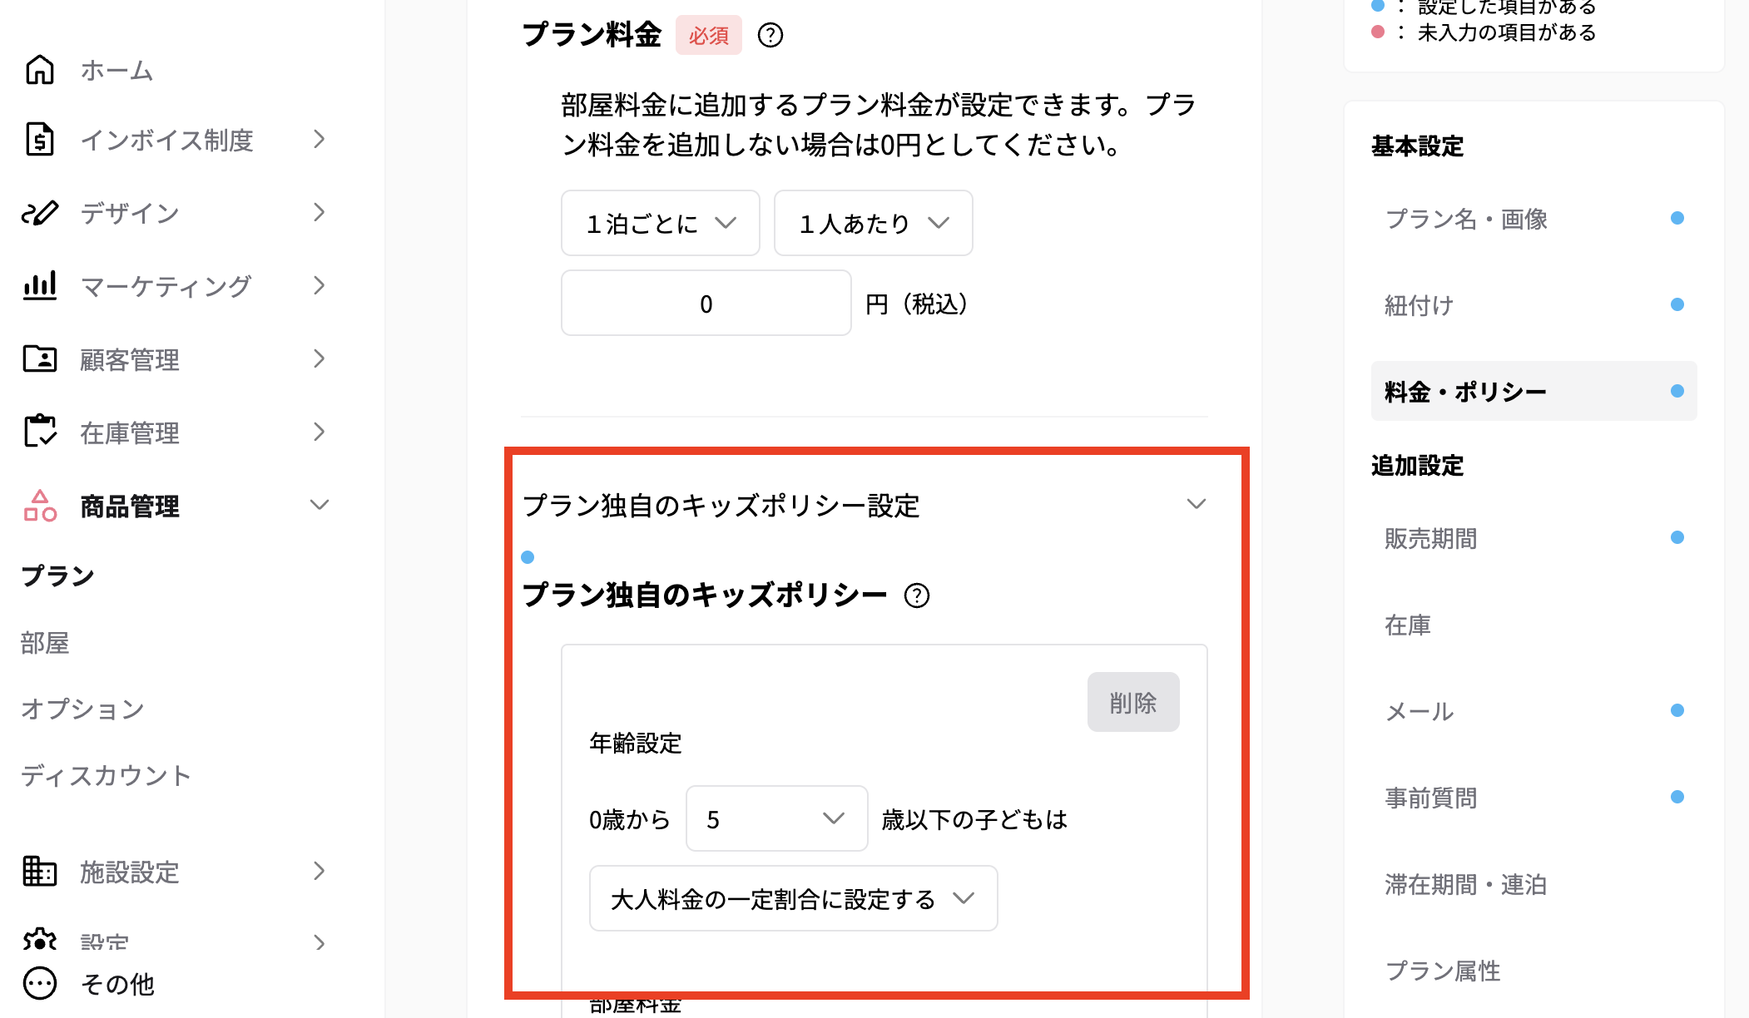Open 顧客管理 via its contact card icon
The height and width of the screenshot is (1018, 1749).
(x=37, y=359)
